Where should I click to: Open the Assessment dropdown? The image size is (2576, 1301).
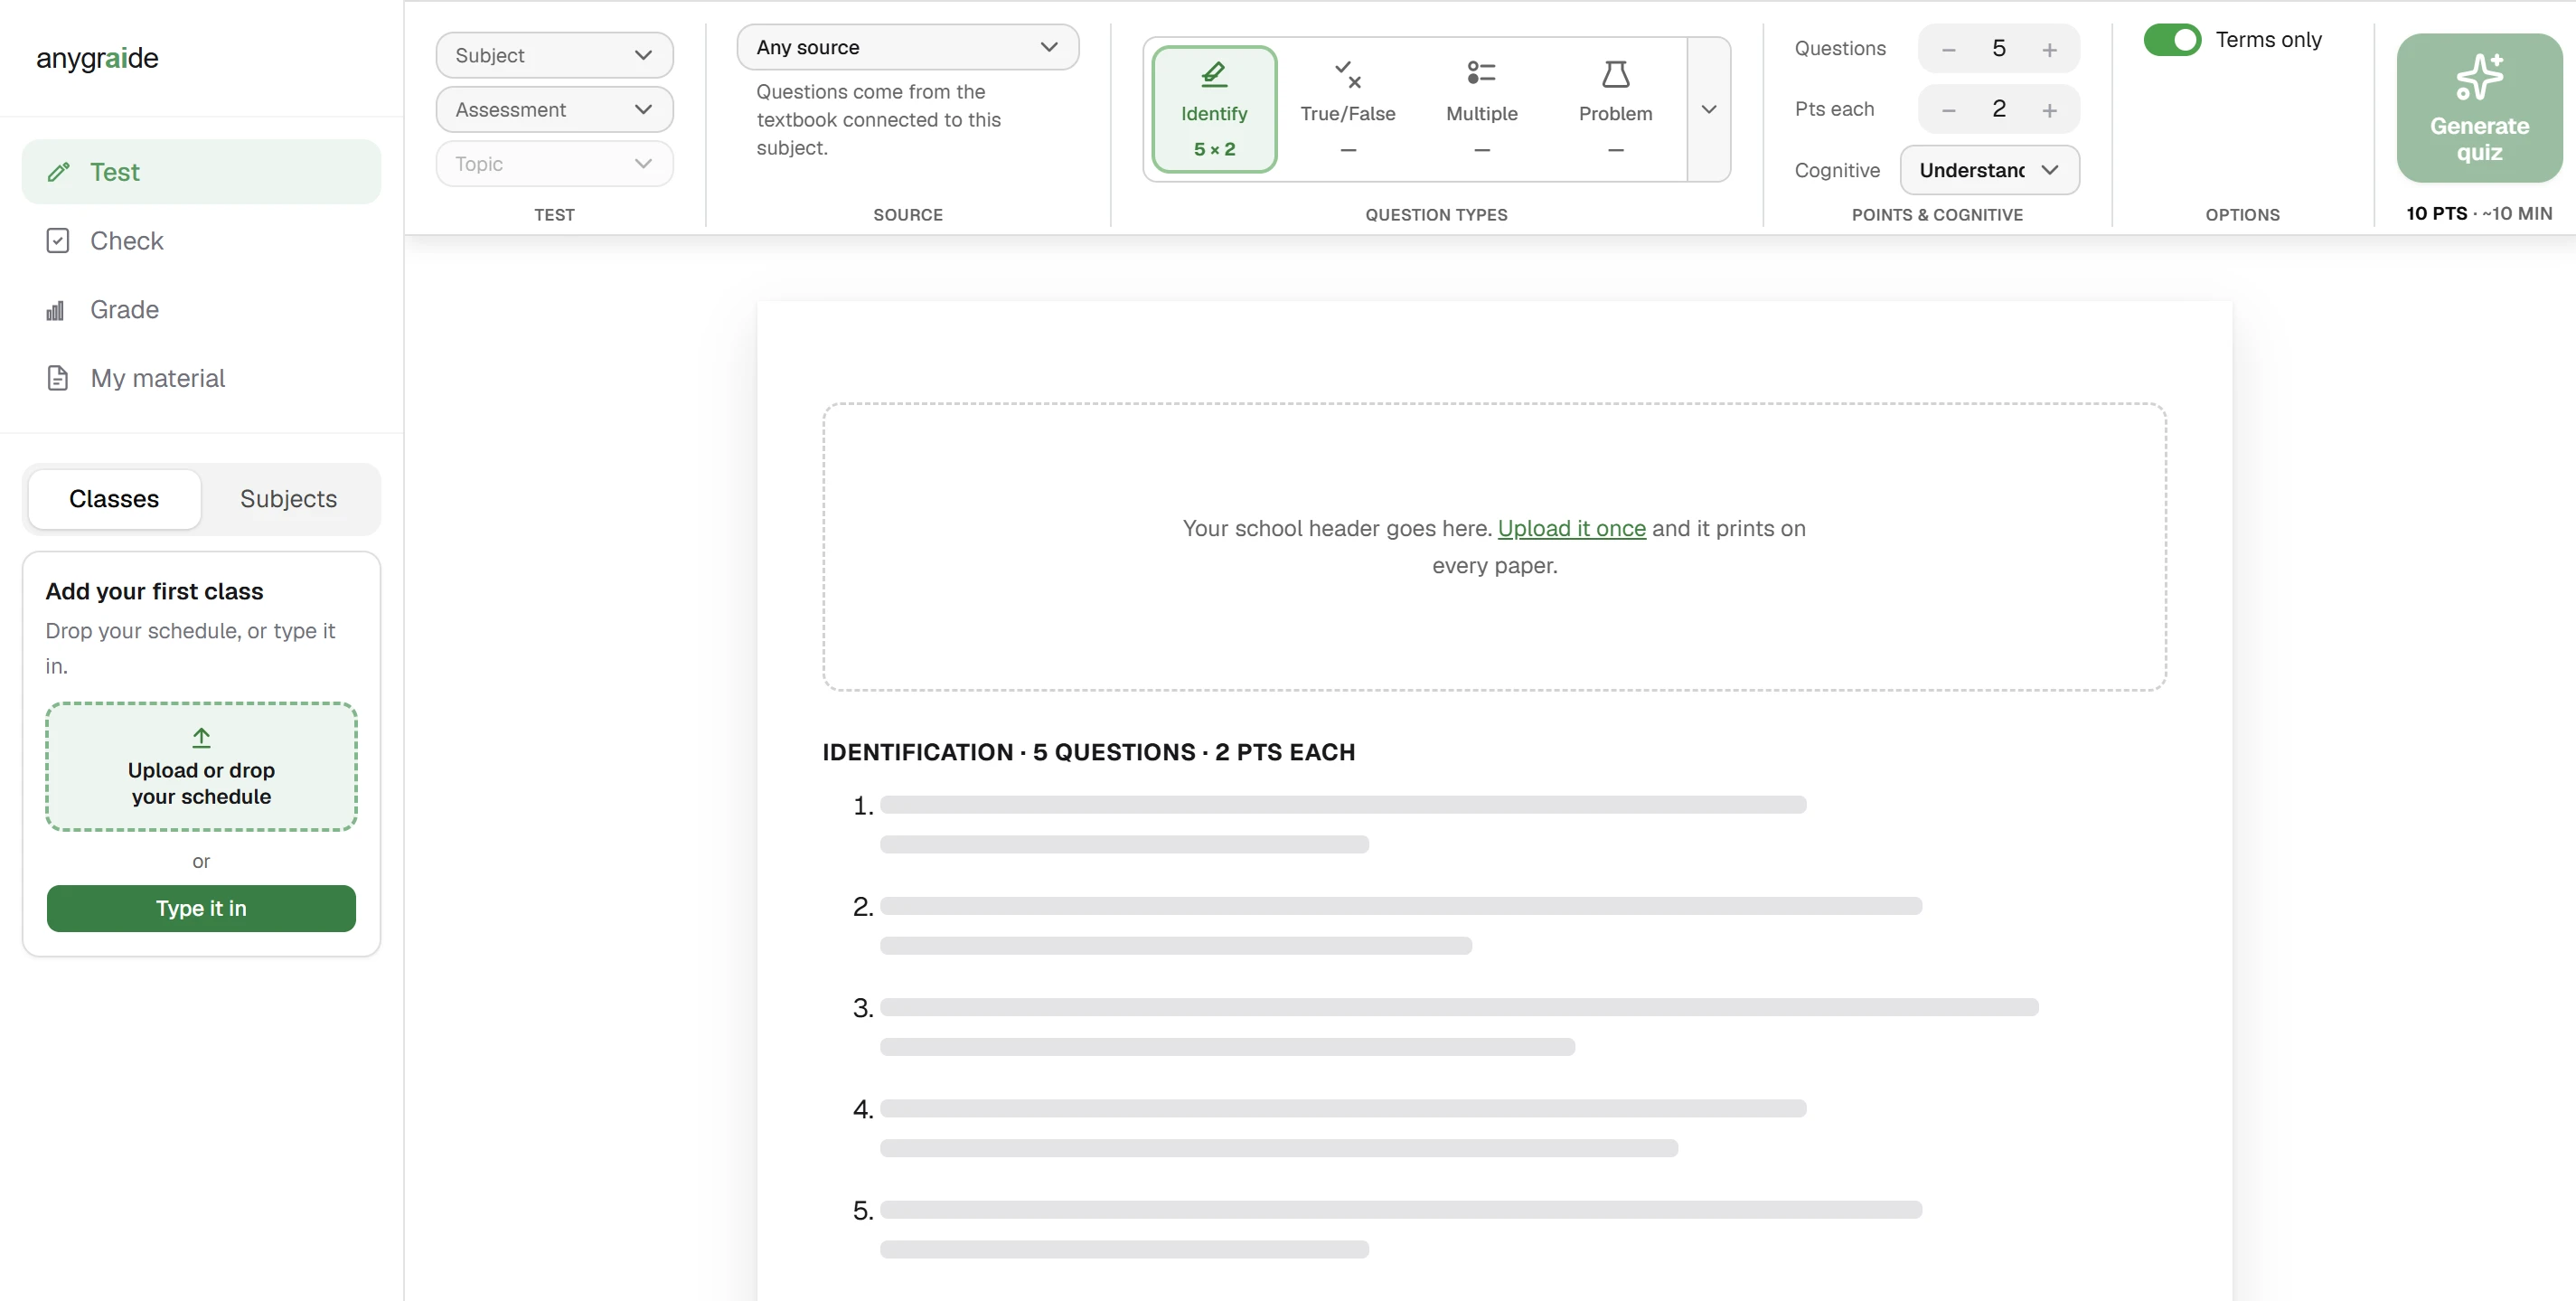click(554, 109)
